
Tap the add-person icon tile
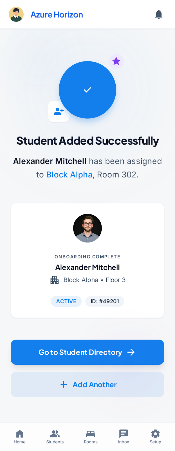[x=59, y=112]
